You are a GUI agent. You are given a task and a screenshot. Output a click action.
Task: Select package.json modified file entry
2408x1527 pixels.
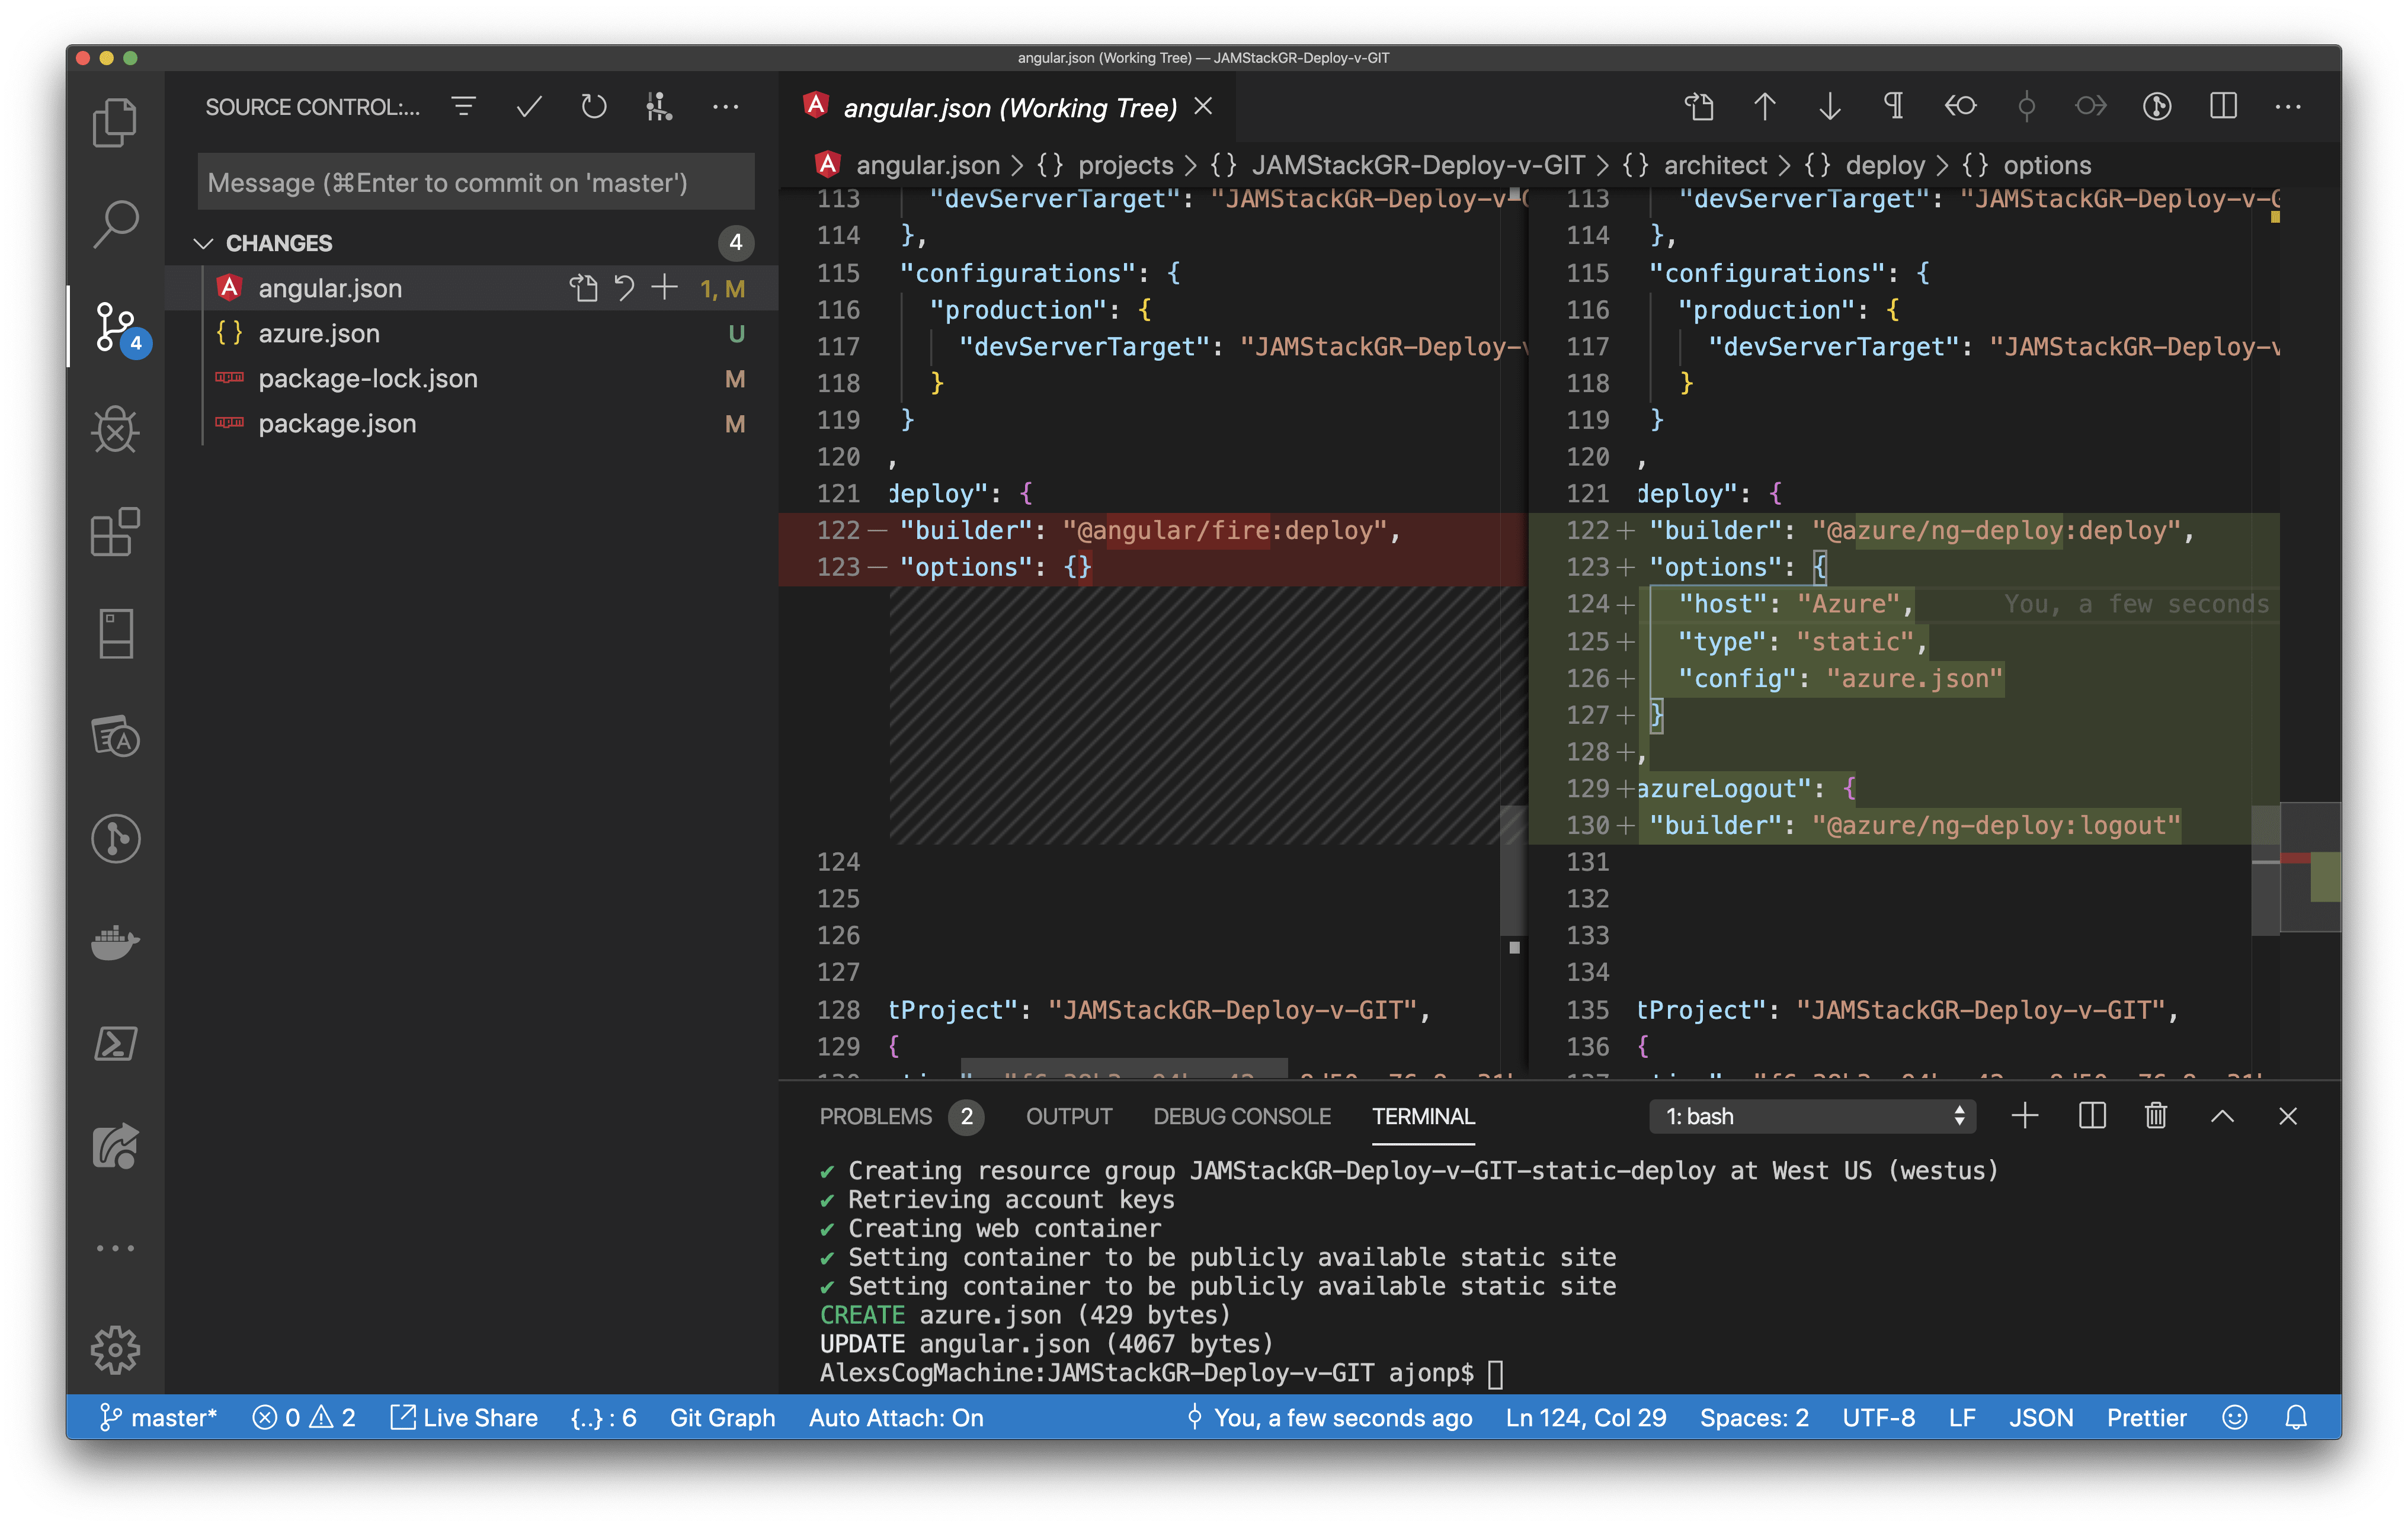(x=337, y=423)
